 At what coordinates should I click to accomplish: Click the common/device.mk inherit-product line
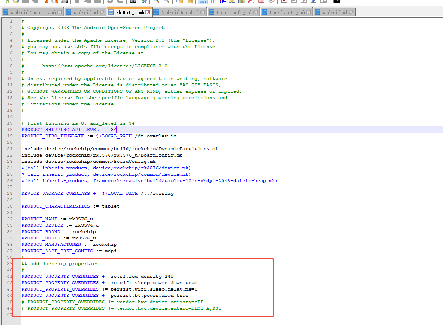[x=106, y=174]
